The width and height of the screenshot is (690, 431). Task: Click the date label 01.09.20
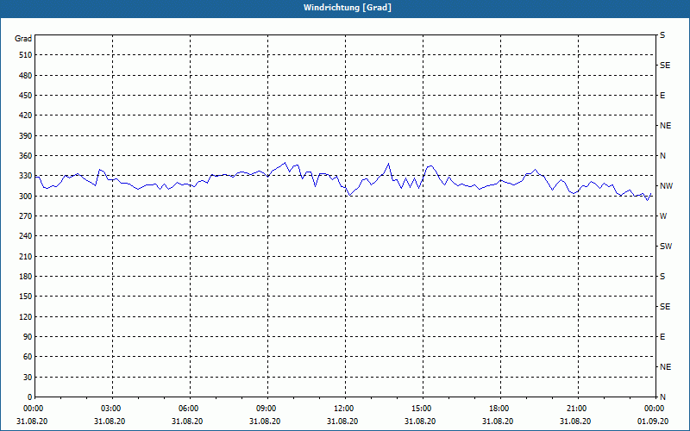pos(653,422)
